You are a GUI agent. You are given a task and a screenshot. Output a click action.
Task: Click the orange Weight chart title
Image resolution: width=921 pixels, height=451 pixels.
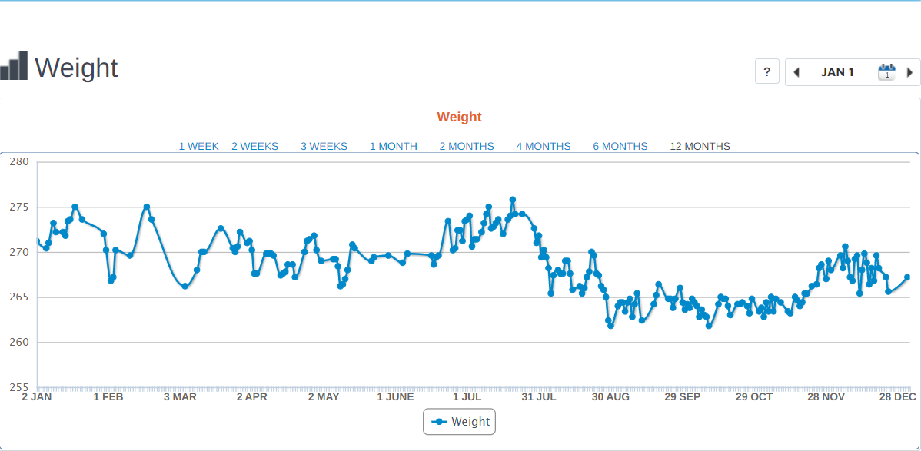(459, 118)
